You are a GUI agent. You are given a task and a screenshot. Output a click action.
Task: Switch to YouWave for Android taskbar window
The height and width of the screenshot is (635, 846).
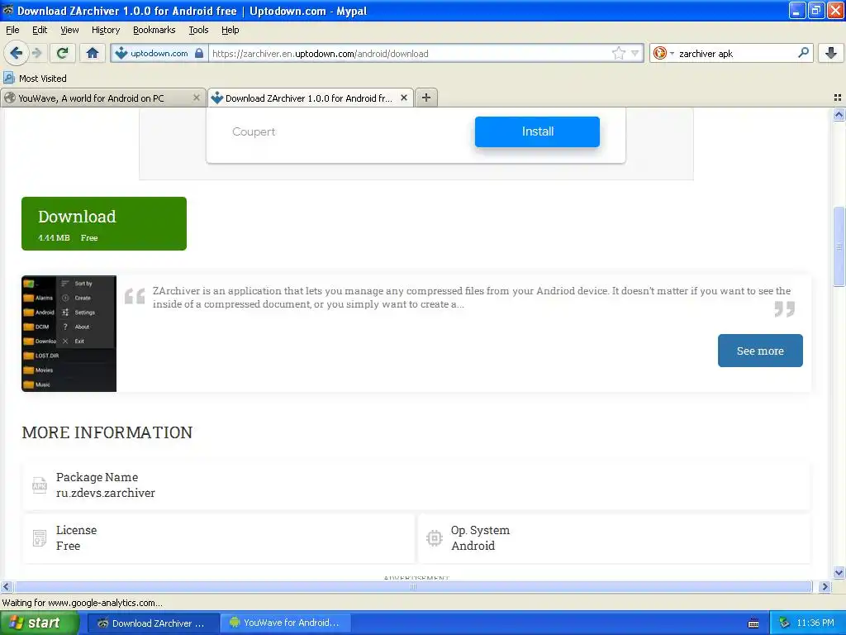[x=285, y=623]
